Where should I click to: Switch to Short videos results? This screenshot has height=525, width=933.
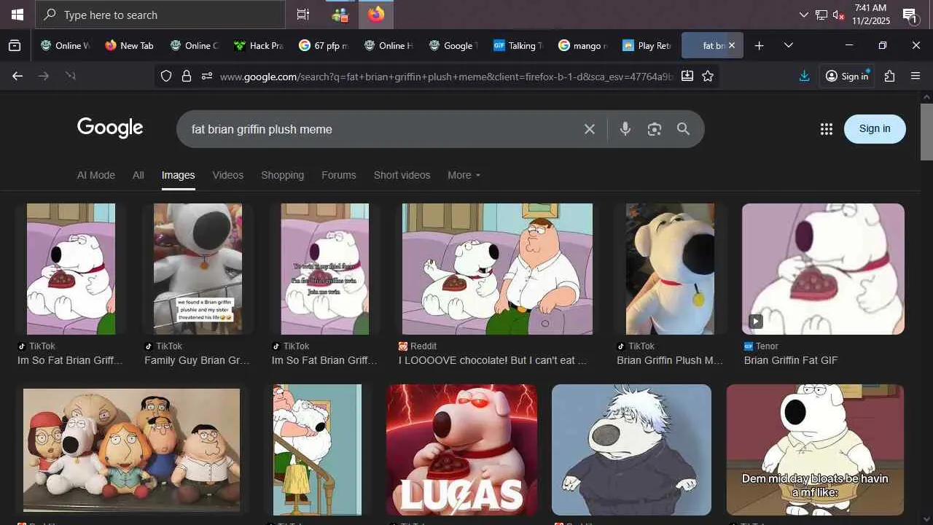tap(402, 175)
